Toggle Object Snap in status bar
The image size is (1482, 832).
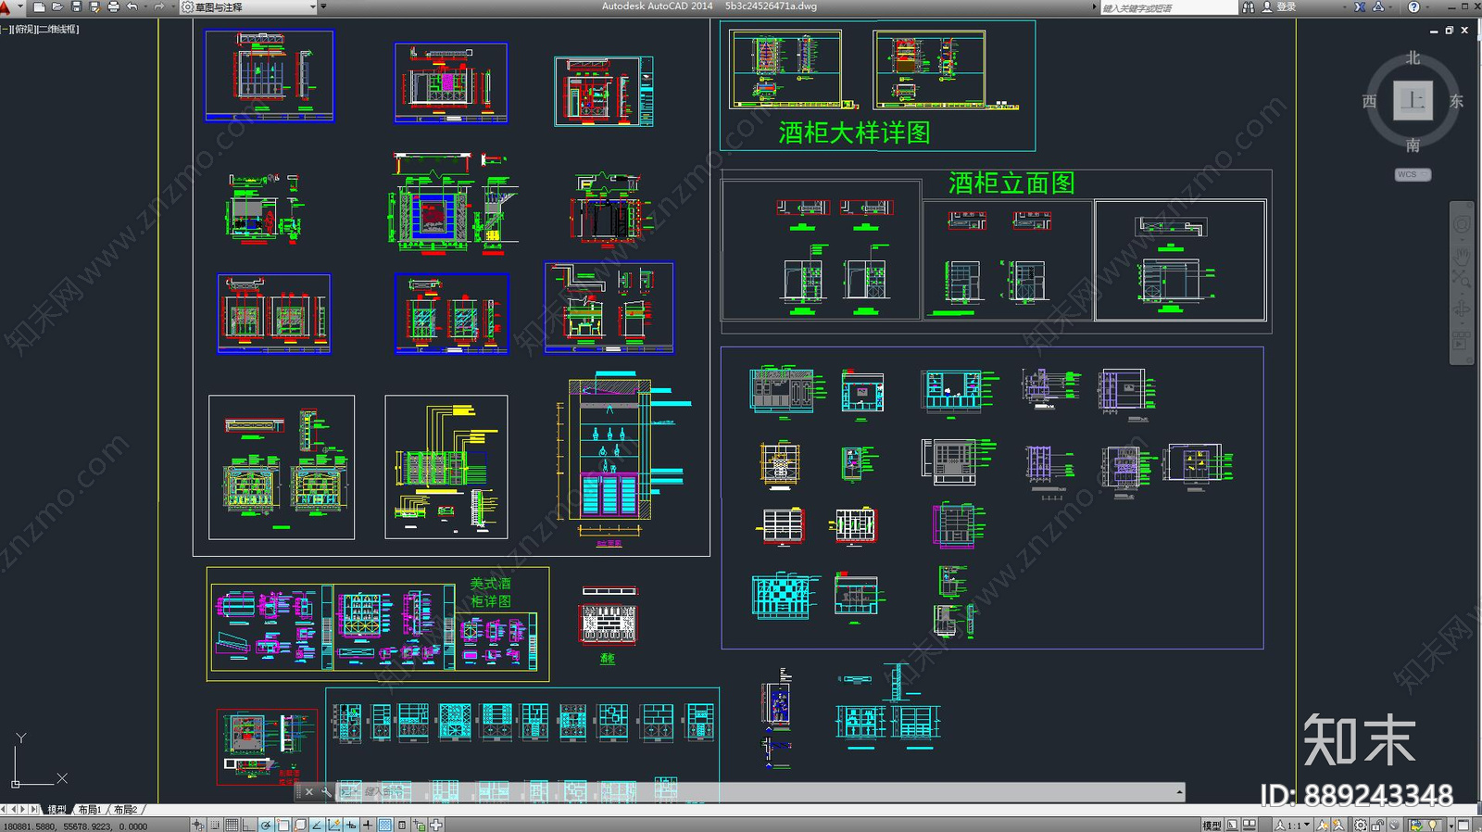(x=283, y=825)
